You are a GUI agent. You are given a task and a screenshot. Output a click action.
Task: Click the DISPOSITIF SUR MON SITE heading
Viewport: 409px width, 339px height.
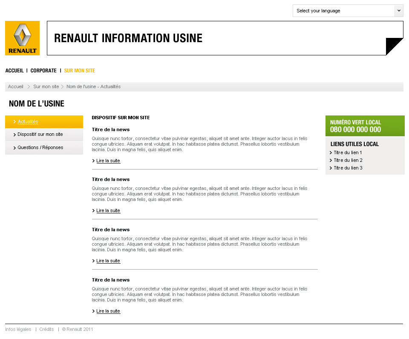point(121,118)
